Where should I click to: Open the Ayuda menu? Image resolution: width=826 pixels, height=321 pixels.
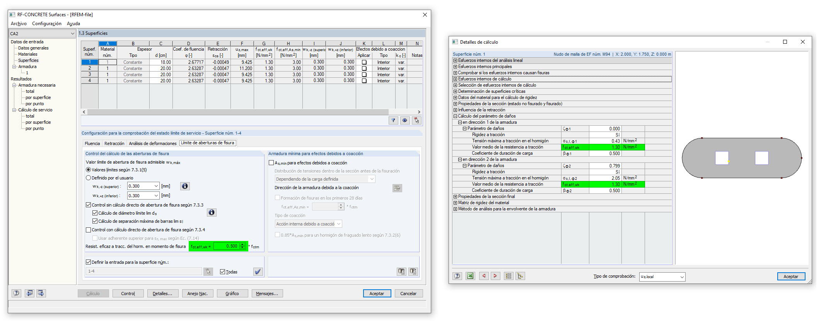pyautogui.click(x=73, y=24)
